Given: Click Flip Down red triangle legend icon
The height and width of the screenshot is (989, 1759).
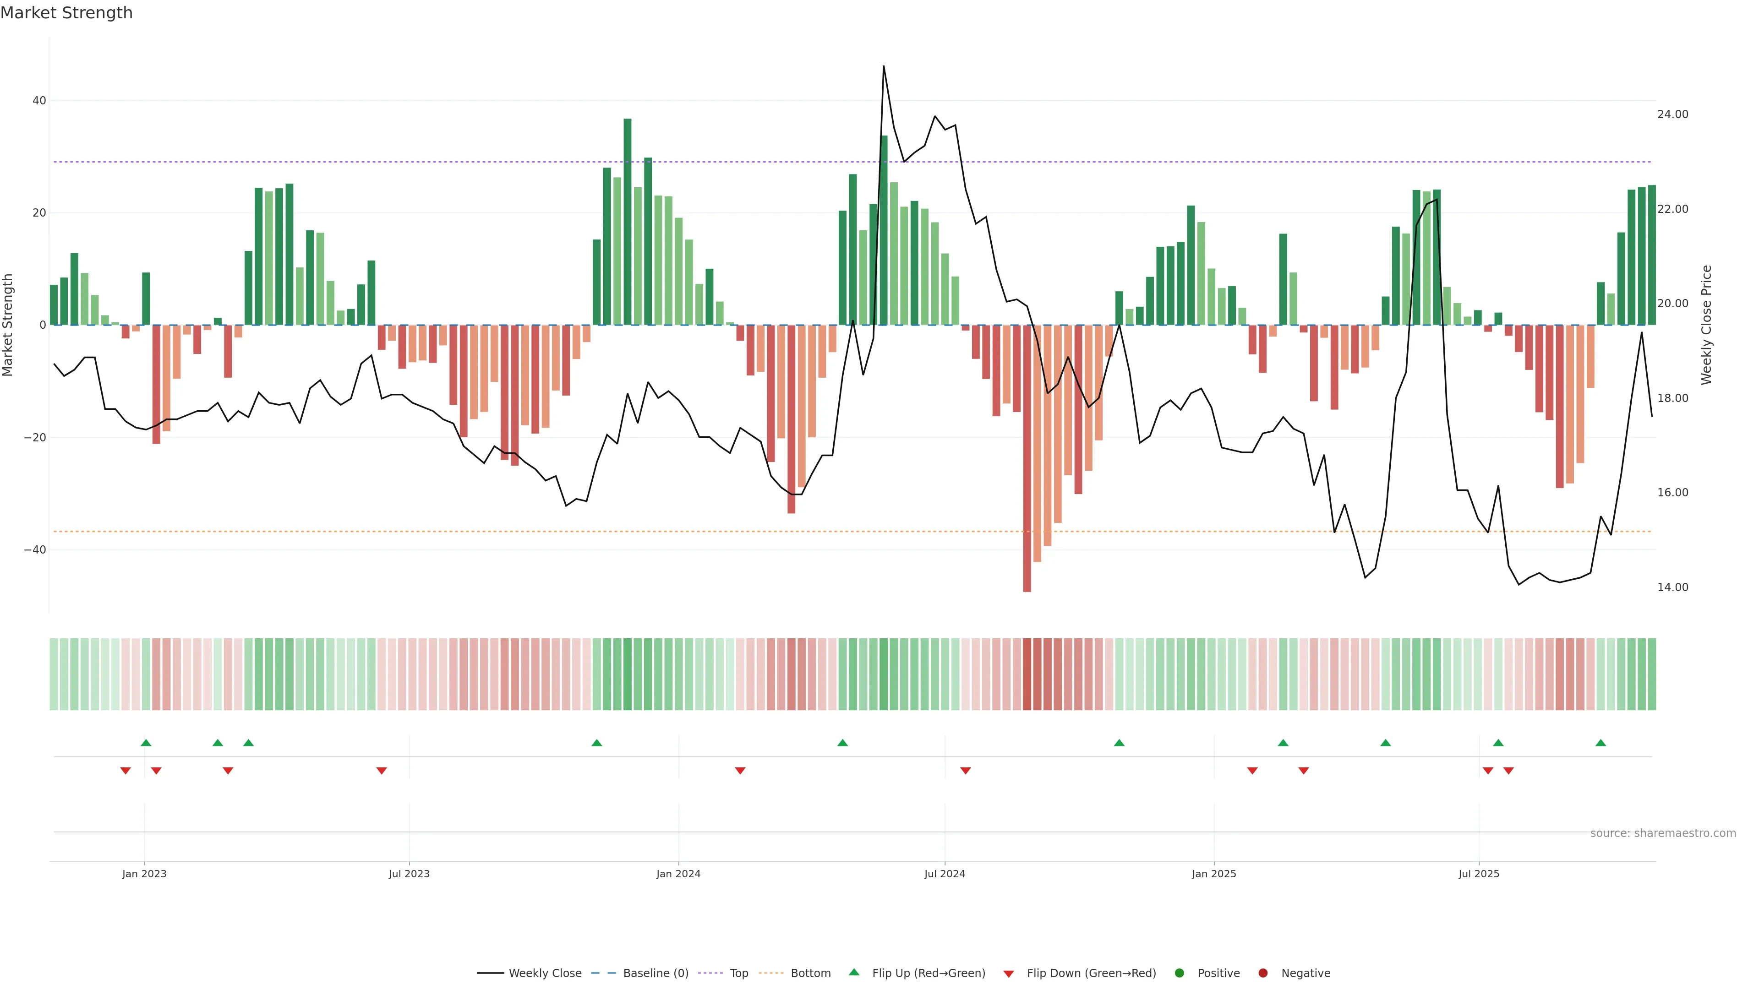Looking at the screenshot, I should (1009, 974).
